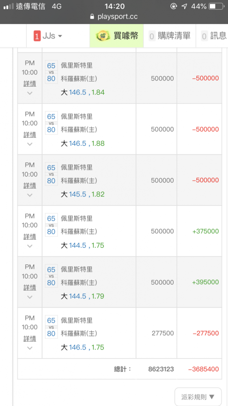Tap 65 vs 80 score box in +375000 row
228x406 pixels.
(x=51, y=225)
